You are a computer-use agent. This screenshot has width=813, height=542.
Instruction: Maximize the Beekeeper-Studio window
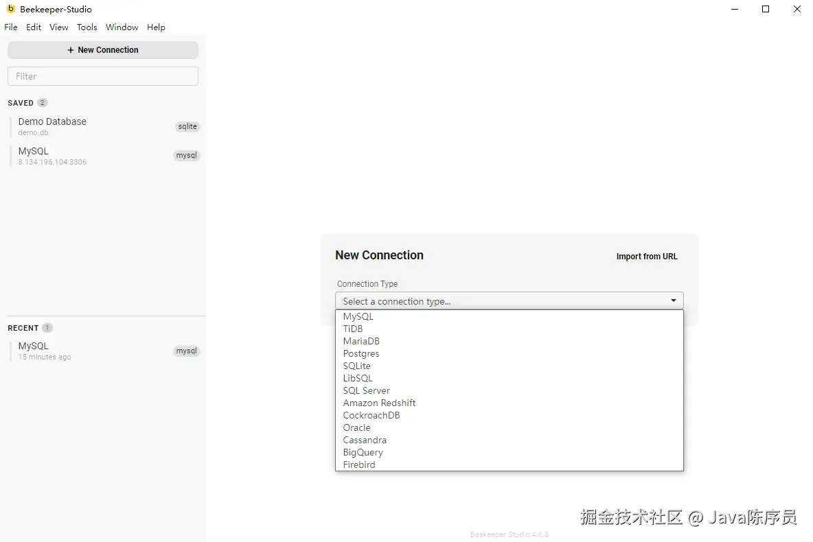[x=766, y=9]
